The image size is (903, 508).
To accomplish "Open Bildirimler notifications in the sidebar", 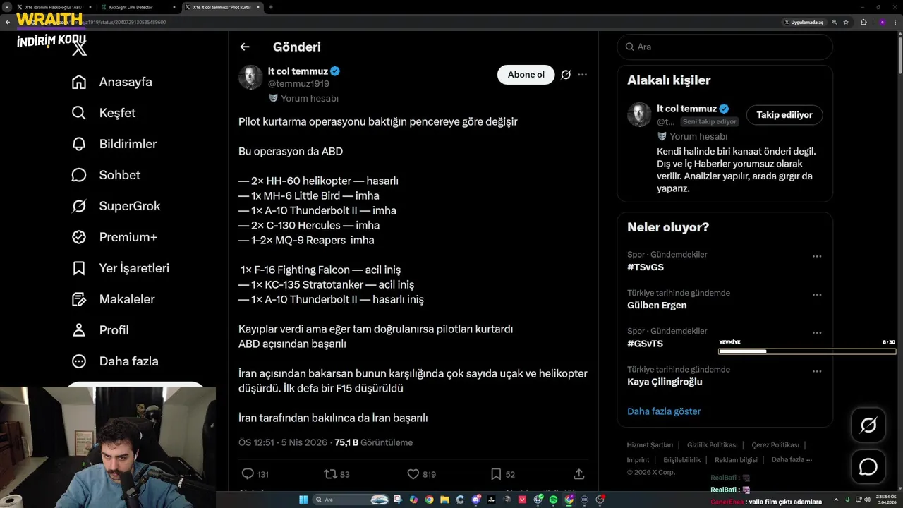I will pyautogui.click(x=114, y=144).
